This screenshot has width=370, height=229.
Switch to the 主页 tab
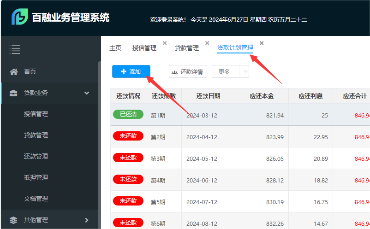(x=115, y=48)
